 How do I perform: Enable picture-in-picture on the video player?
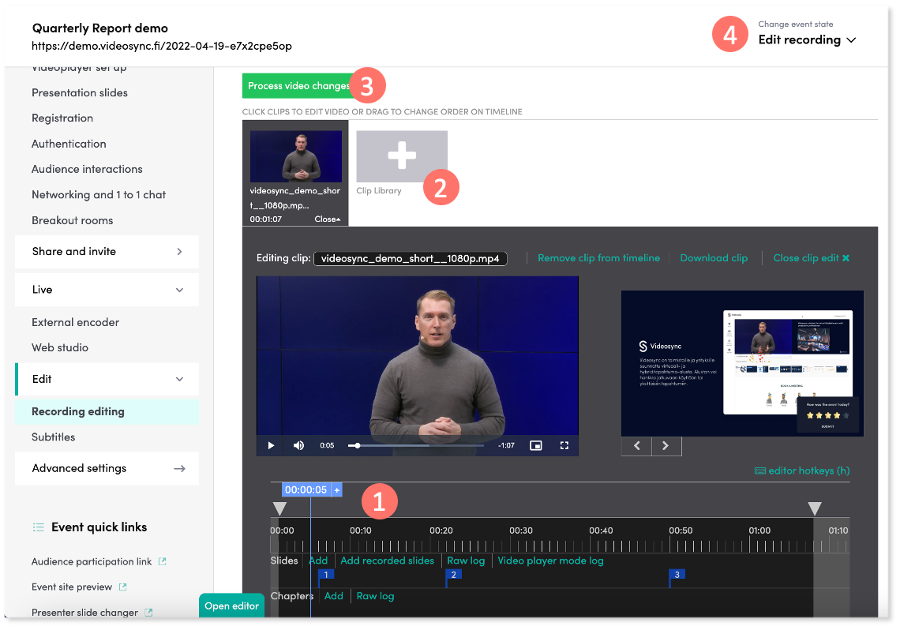click(x=536, y=445)
